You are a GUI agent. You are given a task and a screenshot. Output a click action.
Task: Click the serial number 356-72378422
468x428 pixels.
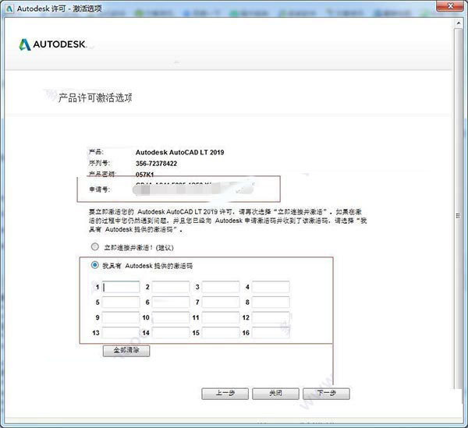click(157, 164)
